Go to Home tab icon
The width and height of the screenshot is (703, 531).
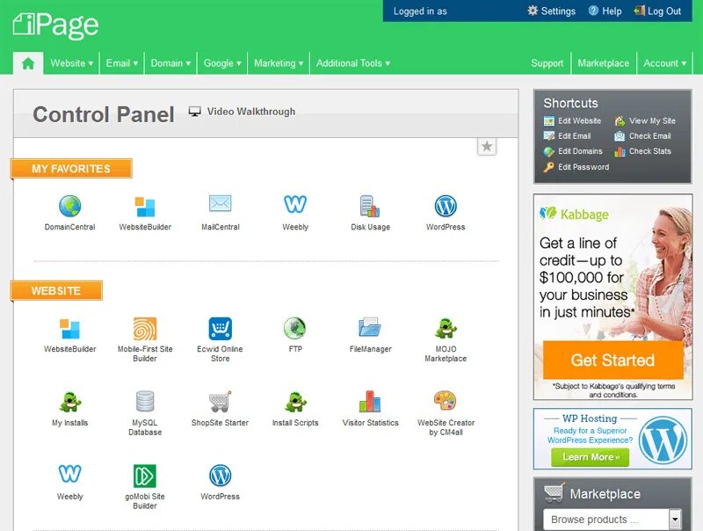(x=28, y=63)
